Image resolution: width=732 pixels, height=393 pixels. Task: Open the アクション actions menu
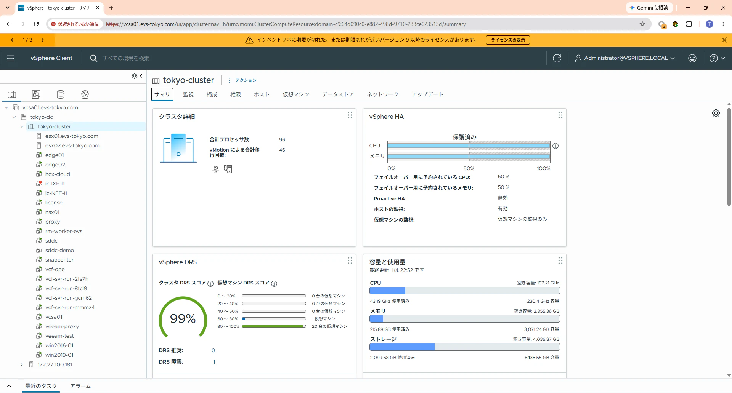tap(242, 80)
